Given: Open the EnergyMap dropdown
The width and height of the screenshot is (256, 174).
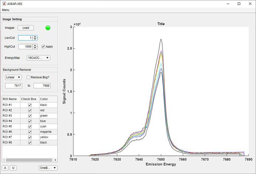Looking at the screenshot, I should point(38,58).
